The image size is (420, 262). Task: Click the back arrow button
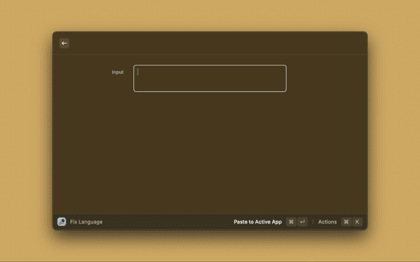64,43
